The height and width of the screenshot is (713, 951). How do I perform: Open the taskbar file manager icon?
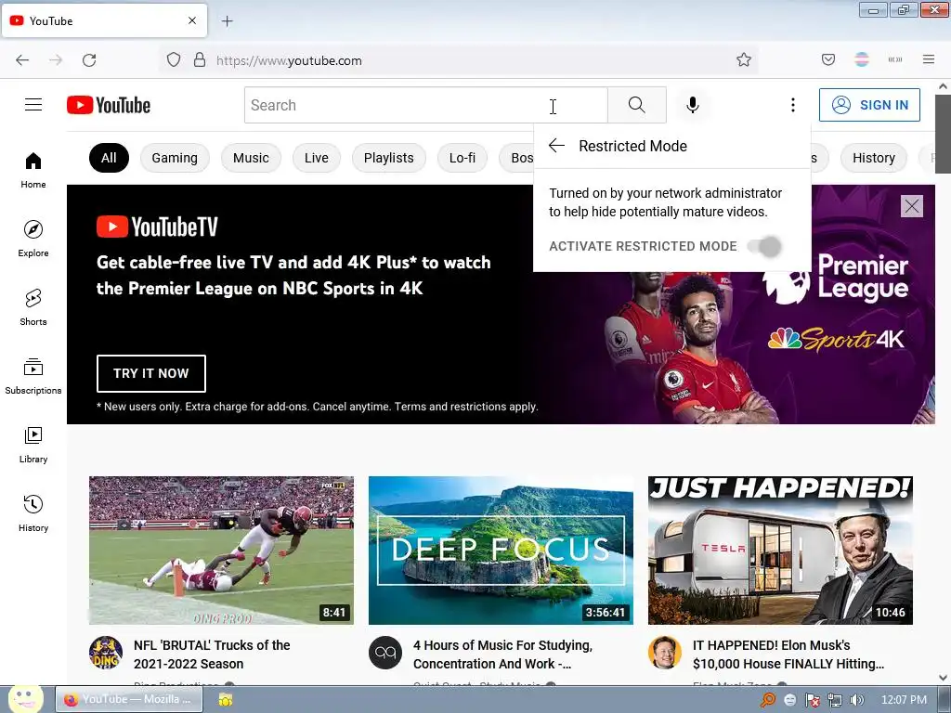[x=226, y=700]
